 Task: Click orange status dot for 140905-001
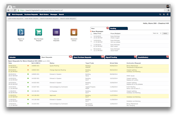click(28, 66)
